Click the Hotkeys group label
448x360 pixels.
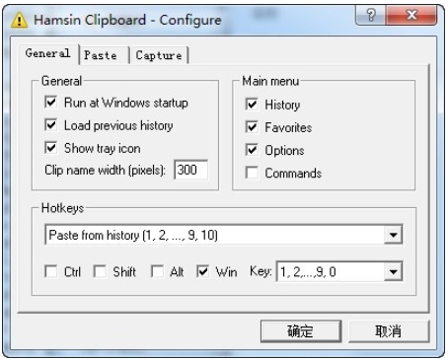[x=62, y=208]
